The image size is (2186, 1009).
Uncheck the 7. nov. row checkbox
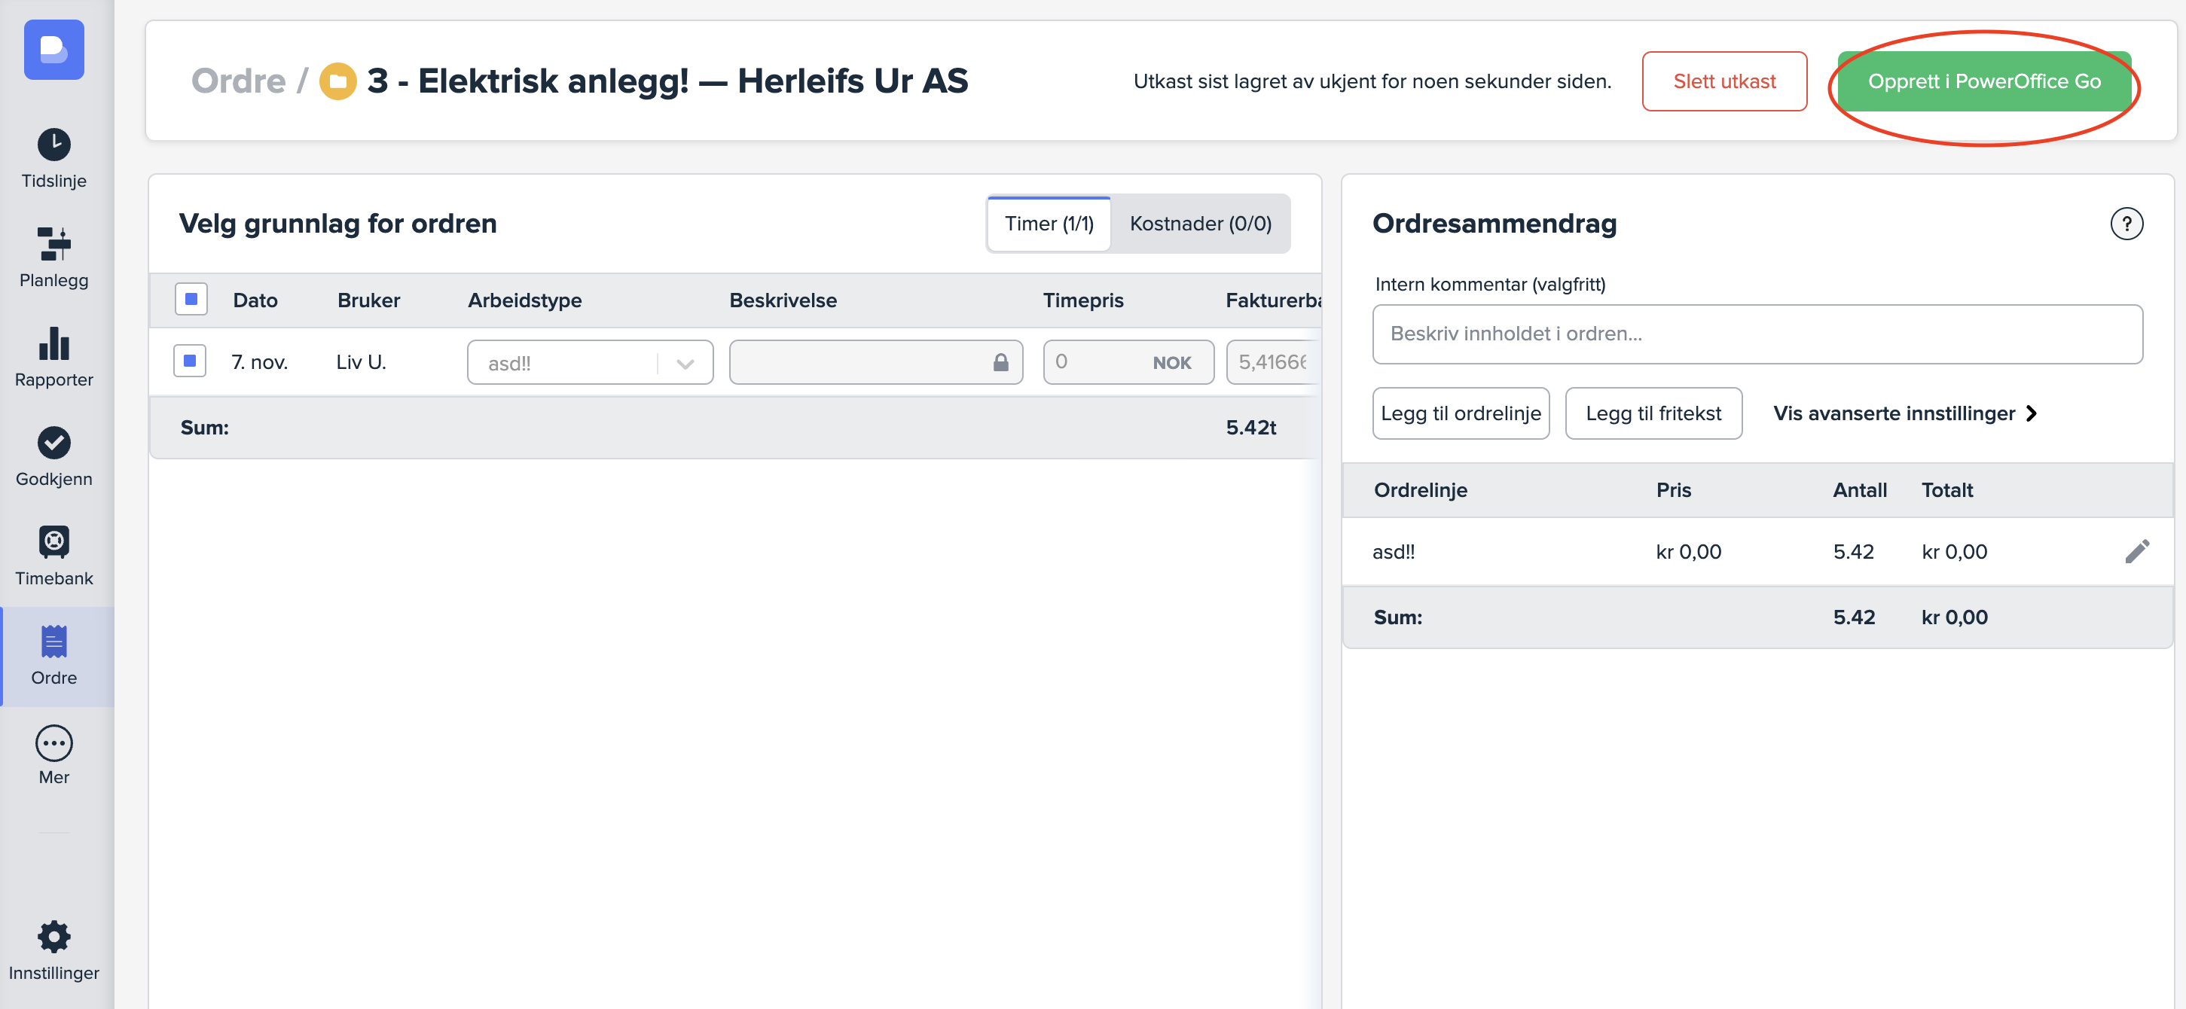pyautogui.click(x=190, y=361)
